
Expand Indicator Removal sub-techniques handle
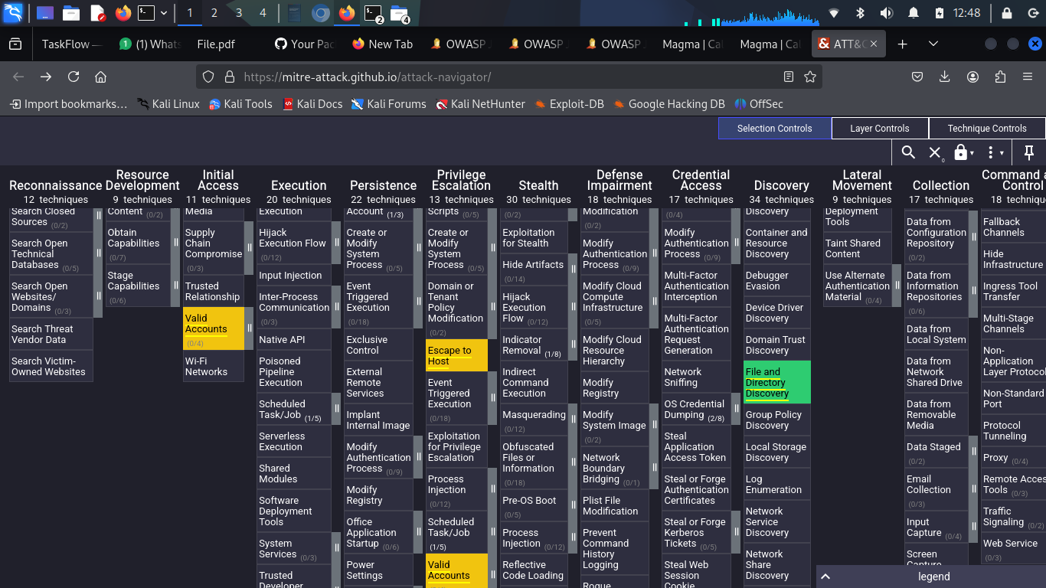click(571, 345)
